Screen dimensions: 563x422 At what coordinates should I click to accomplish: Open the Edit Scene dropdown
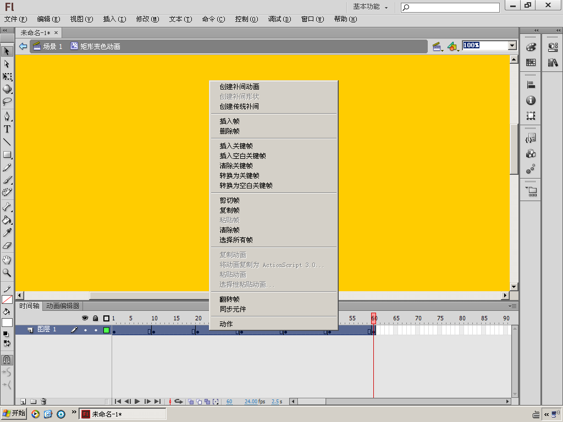point(437,46)
